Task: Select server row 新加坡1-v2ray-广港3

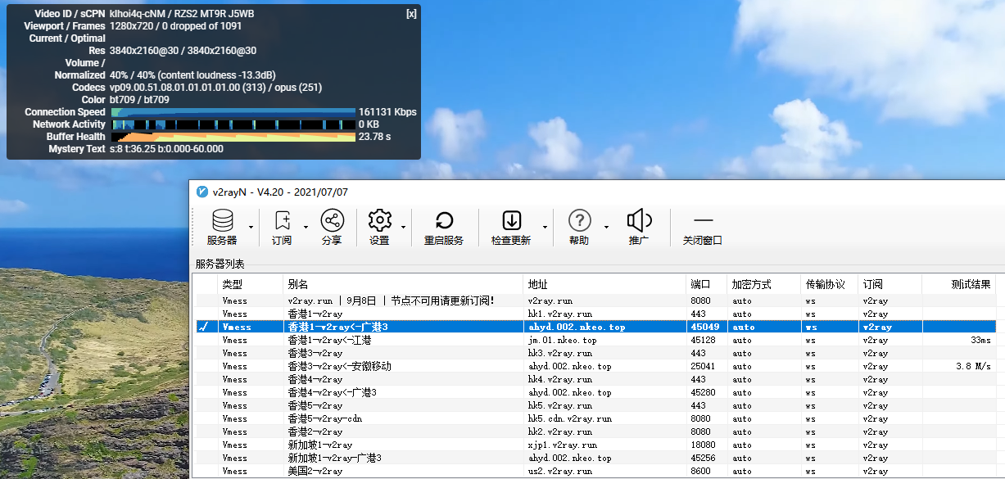Action: pos(595,458)
